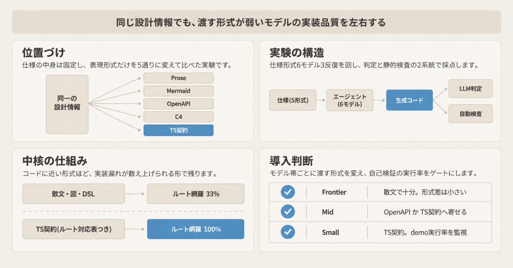Click the checkmark icon in the Mid row

(288, 212)
